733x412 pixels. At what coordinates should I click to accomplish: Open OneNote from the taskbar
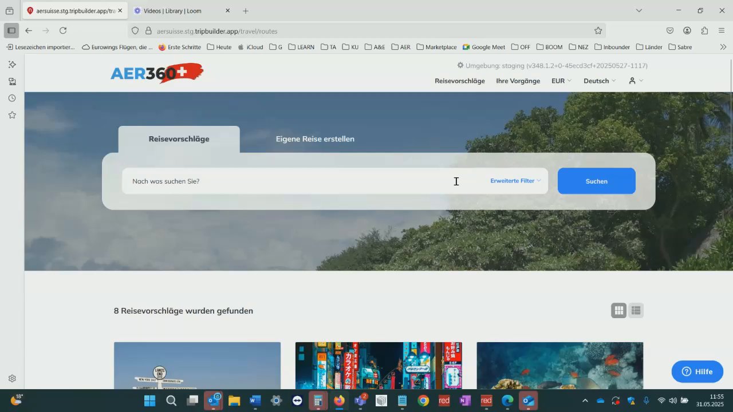[x=465, y=401]
